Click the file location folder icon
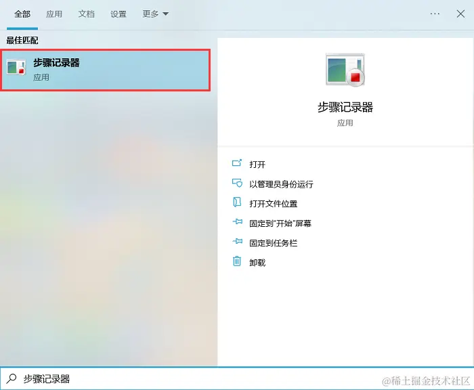Image resolution: width=474 pixels, height=390 pixels. point(237,202)
